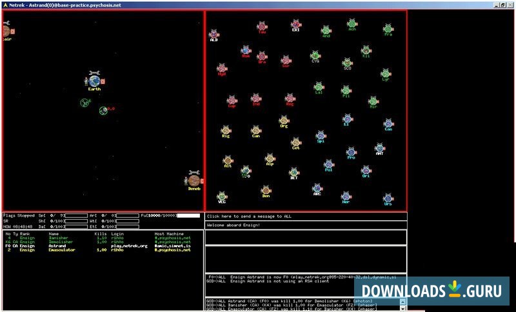The image size is (516, 312).
Task: Select the And planet on the galactic map
Action: (326, 30)
